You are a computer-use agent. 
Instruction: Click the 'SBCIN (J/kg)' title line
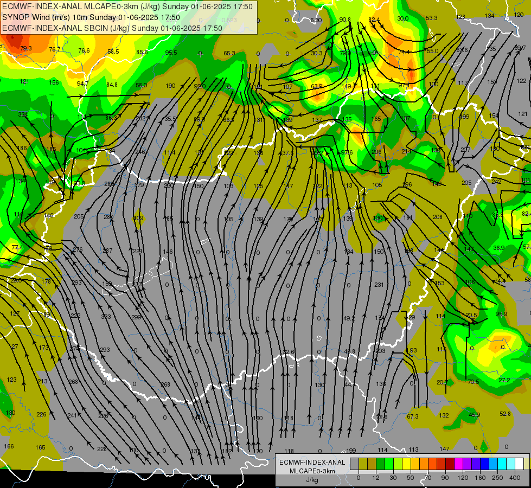112,28
